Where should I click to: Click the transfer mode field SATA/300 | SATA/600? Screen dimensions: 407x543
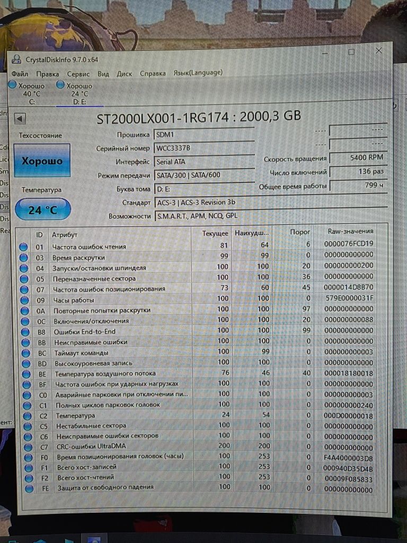204,175
